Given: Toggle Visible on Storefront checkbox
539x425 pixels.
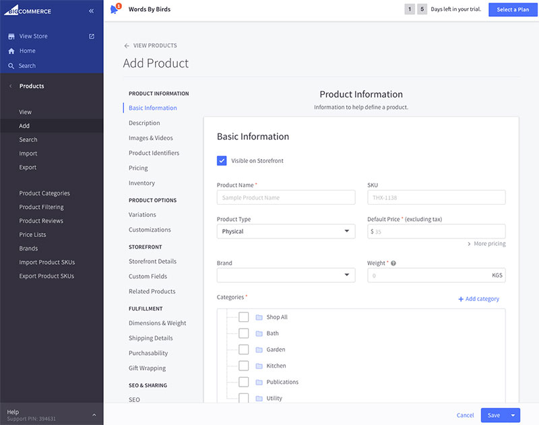Looking at the screenshot, I should point(222,161).
